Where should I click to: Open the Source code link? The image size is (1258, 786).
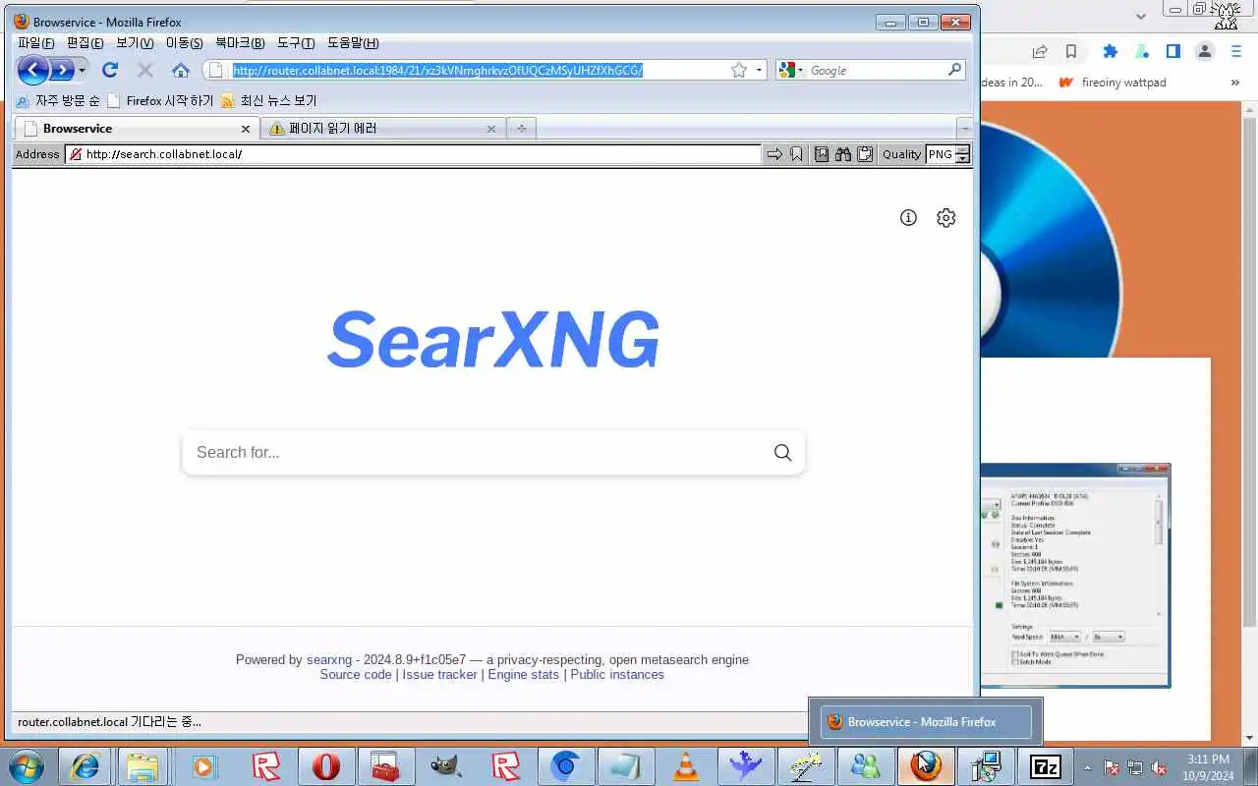click(x=356, y=674)
